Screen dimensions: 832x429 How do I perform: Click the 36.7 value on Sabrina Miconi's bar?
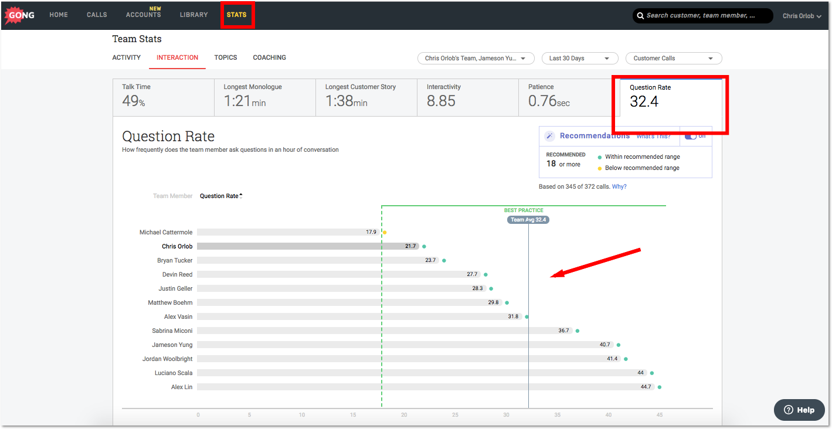pyautogui.click(x=563, y=331)
